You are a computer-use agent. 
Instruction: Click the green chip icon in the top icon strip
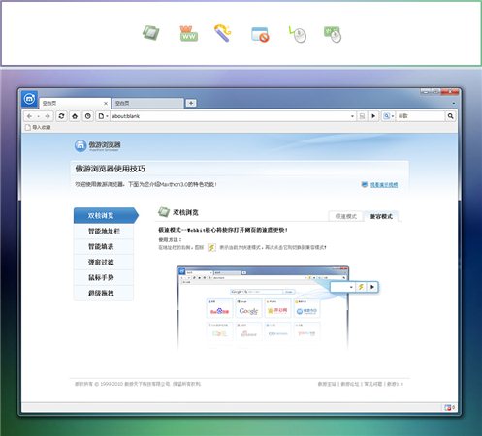(x=151, y=33)
